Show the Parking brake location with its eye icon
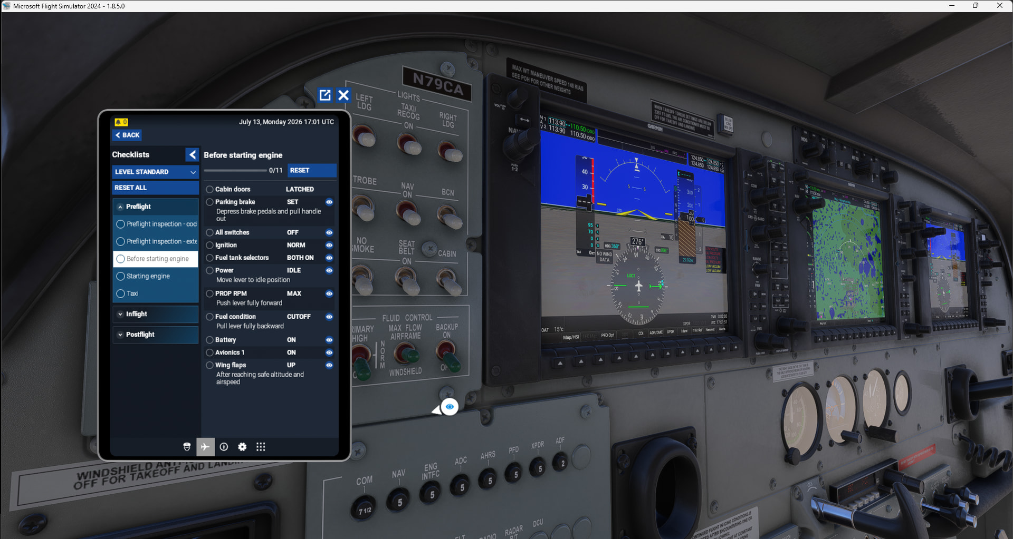The width and height of the screenshot is (1013, 539). click(329, 202)
